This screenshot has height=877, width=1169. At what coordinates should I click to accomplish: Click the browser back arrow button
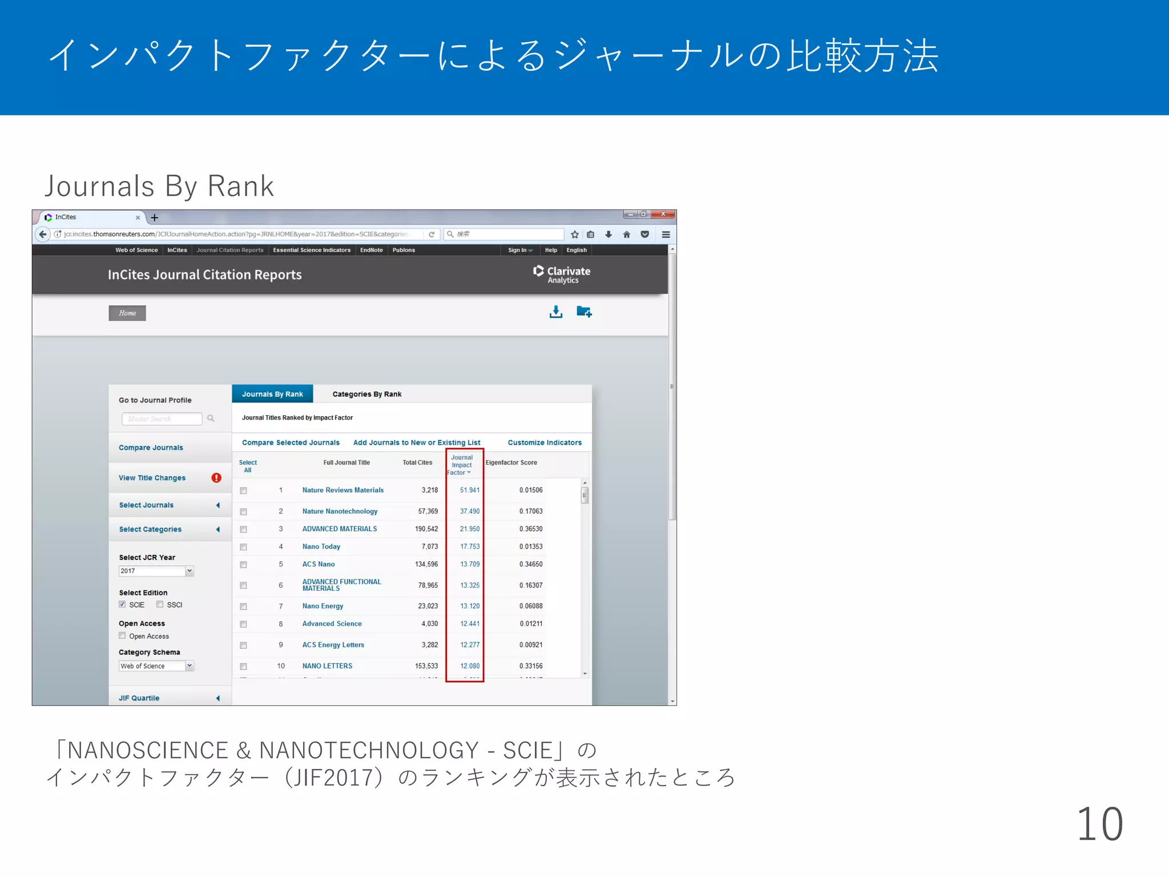[43, 234]
